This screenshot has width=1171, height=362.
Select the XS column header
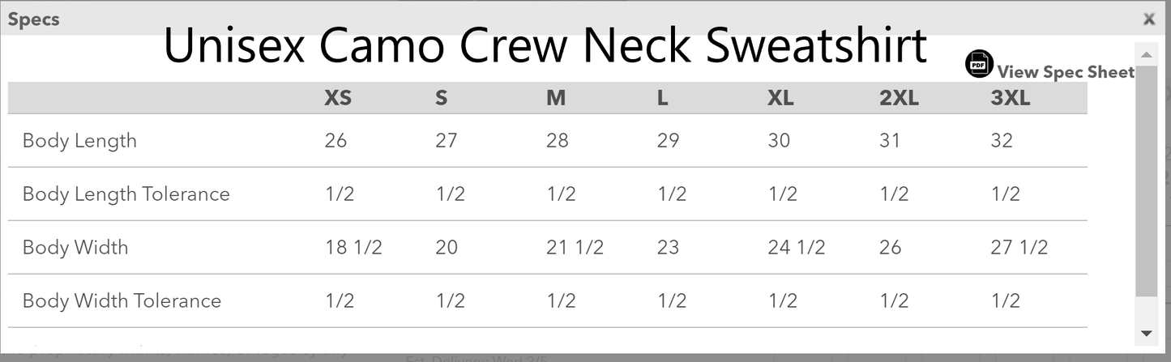pos(338,99)
